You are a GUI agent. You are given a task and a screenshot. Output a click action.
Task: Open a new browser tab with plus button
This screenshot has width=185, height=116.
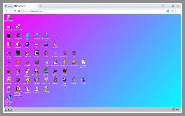pos(40,6)
